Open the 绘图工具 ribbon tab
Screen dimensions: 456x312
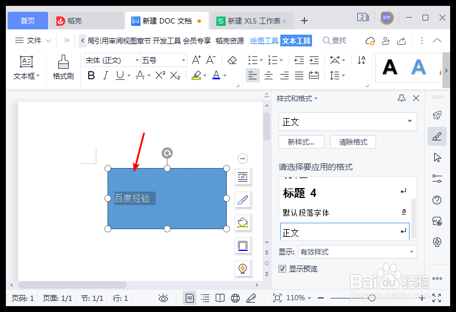264,41
